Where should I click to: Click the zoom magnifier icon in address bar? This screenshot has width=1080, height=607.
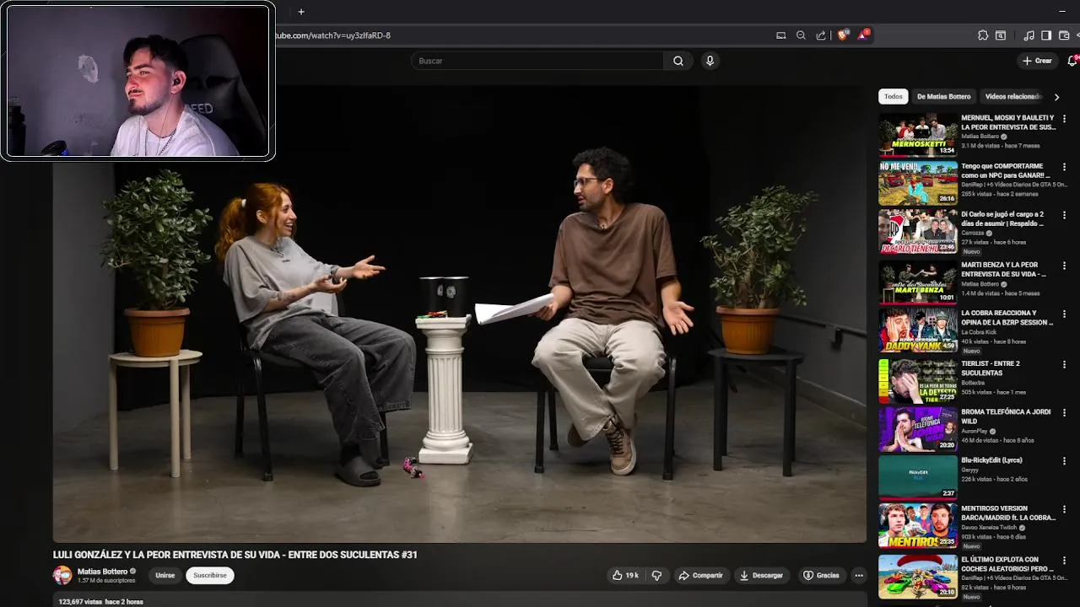[x=801, y=35]
